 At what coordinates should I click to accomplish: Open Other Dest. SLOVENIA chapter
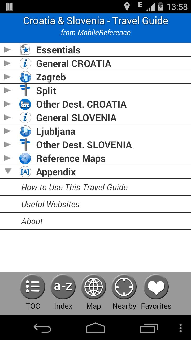(84, 144)
